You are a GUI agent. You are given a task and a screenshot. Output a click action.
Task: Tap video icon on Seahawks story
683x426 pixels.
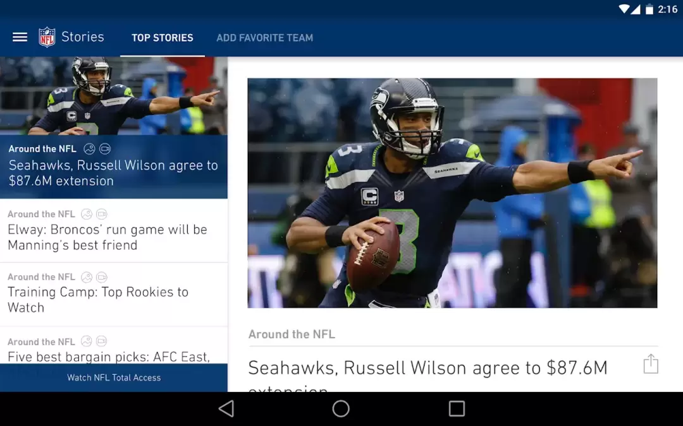pos(105,149)
